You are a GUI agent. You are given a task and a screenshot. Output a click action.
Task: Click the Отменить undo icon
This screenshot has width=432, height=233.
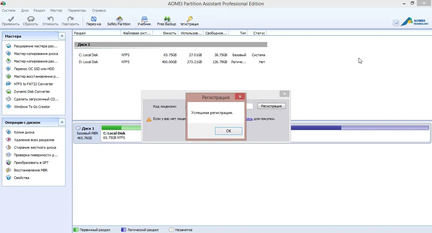[x=50, y=21]
